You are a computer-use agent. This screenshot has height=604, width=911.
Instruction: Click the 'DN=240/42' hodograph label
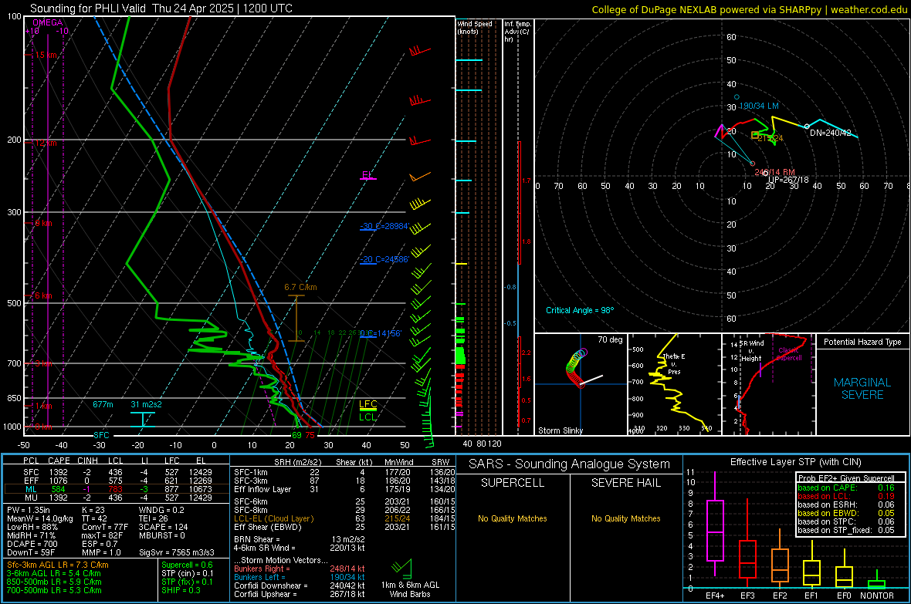830,133
